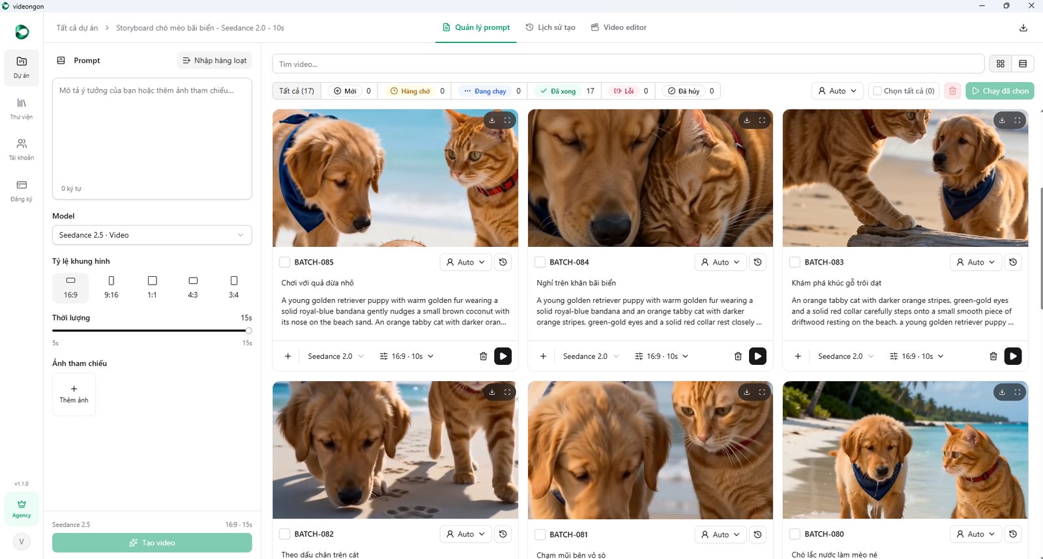Open the Tài khoản account sidebar icon
This screenshot has height=559, width=1043.
point(22,149)
